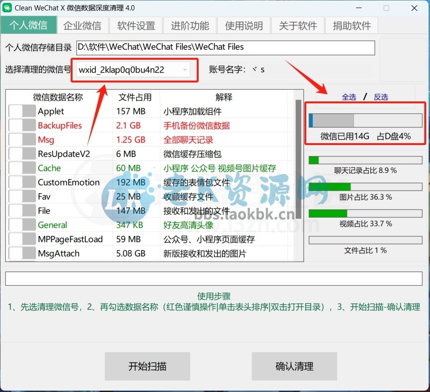The image size is (430, 392).
Task: Click the 2.1 GB size cell
Action: pos(128,126)
